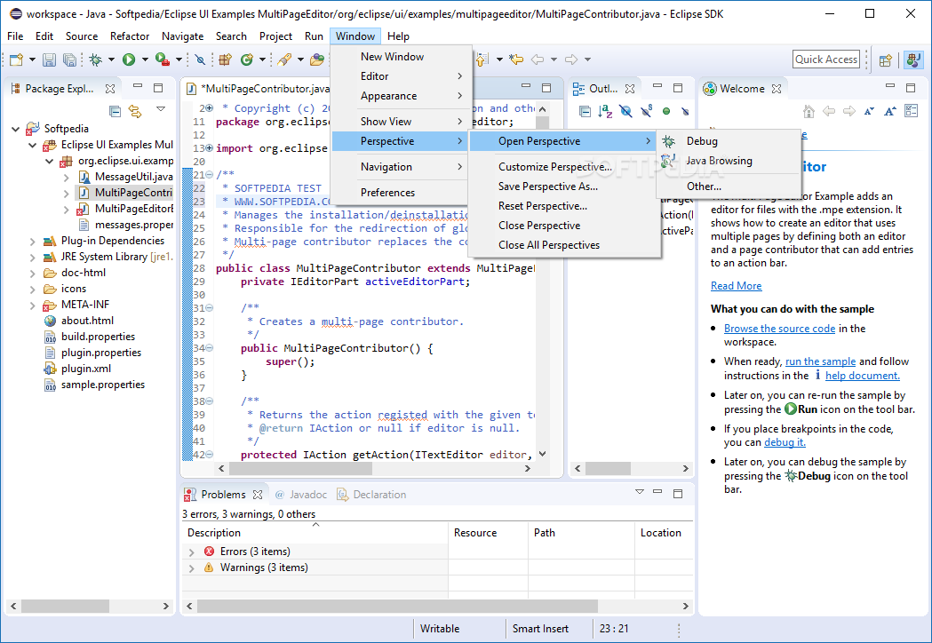Toggle code folding at editor line 21
The image size is (932, 643).
pyautogui.click(x=210, y=175)
